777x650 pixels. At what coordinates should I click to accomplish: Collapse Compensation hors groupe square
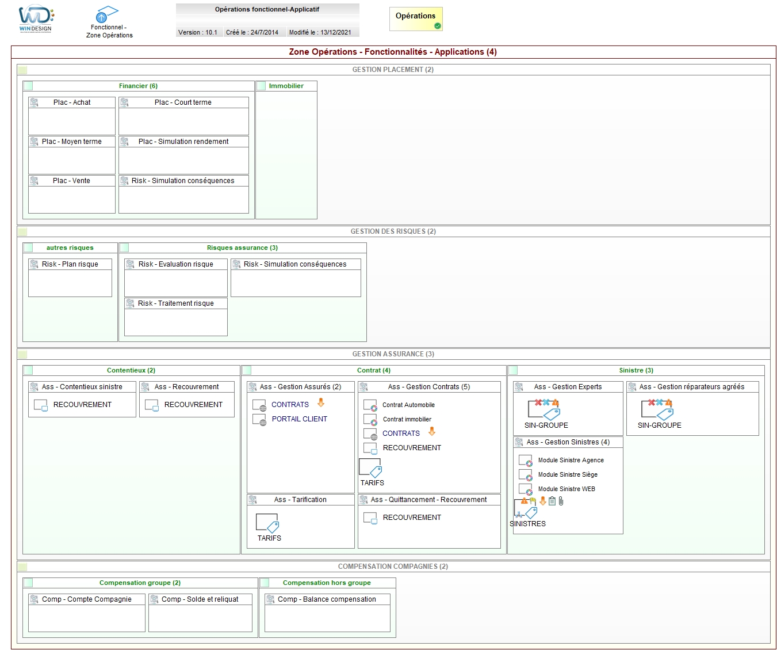click(265, 583)
